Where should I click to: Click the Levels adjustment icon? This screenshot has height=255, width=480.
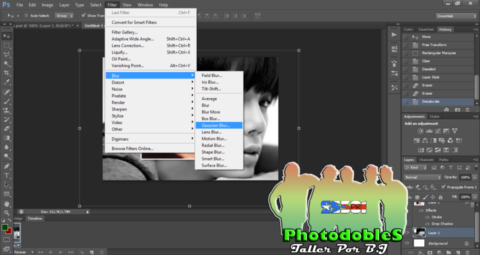(x=429, y=131)
